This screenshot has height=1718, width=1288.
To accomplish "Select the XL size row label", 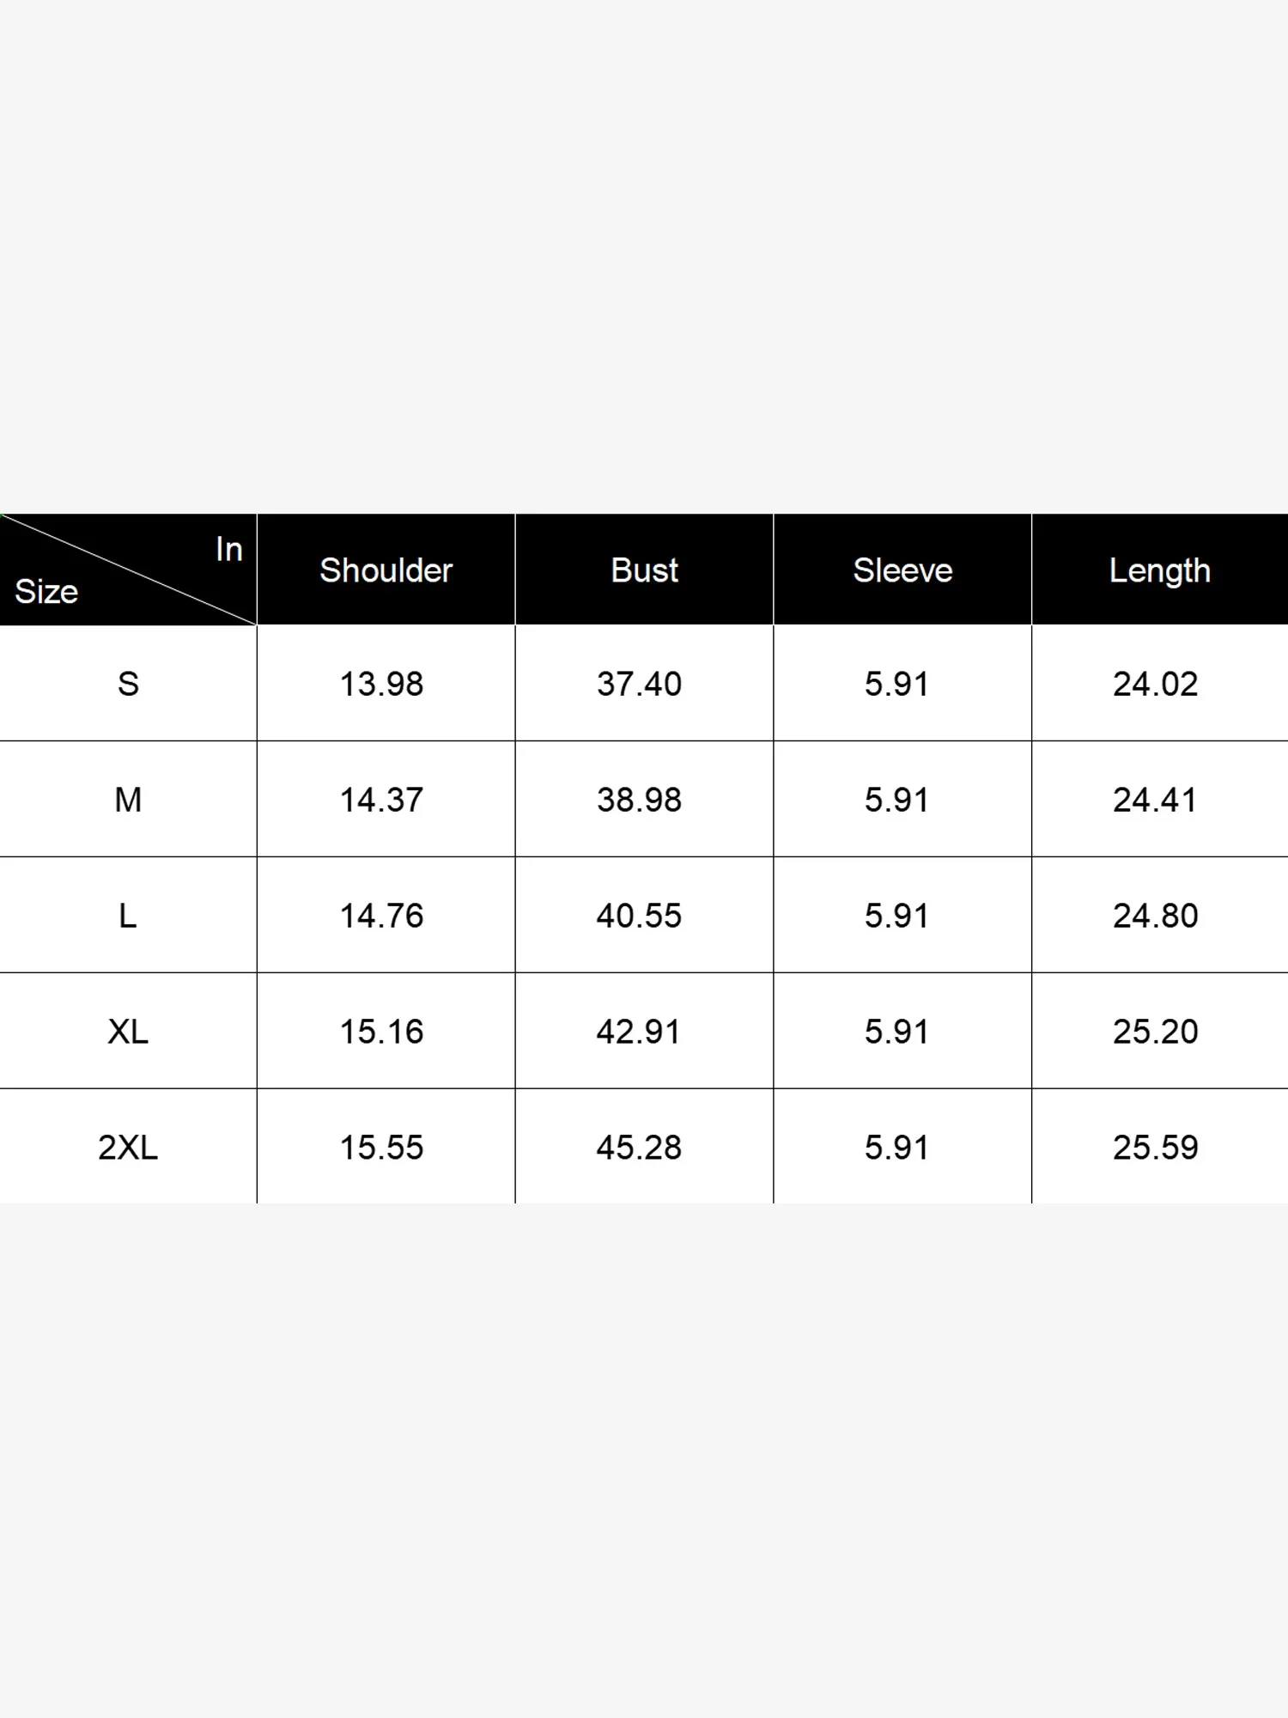I will pos(128,1032).
